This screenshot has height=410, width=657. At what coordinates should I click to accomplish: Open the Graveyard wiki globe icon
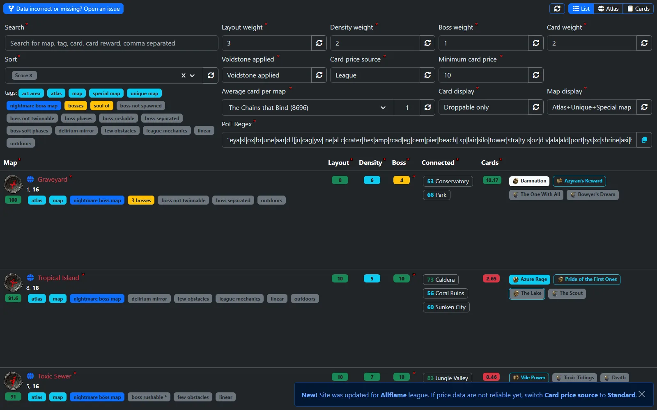[30, 179]
